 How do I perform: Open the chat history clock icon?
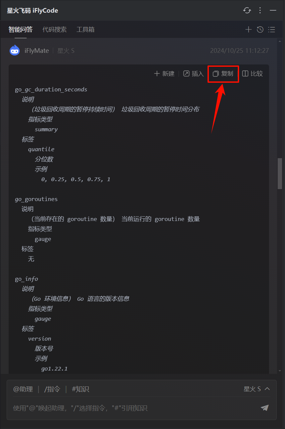260,30
